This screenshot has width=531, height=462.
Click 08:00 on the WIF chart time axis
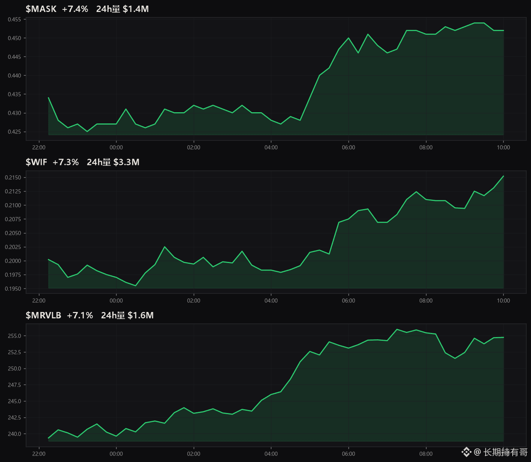click(x=426, y=301)
